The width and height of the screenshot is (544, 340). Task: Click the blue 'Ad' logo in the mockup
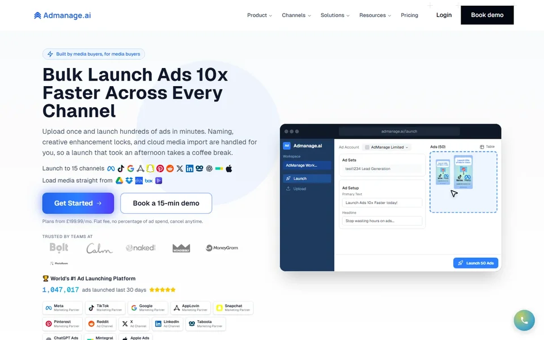(x=287, y=146)
